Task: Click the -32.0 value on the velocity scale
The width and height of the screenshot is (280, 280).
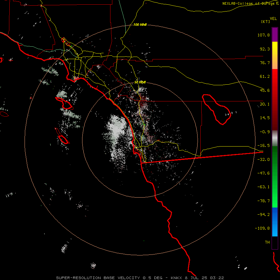Action: point(264,160)
